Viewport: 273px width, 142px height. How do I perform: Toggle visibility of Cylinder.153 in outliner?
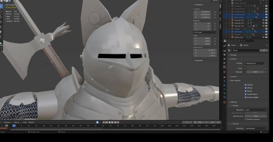click(263, 20)
